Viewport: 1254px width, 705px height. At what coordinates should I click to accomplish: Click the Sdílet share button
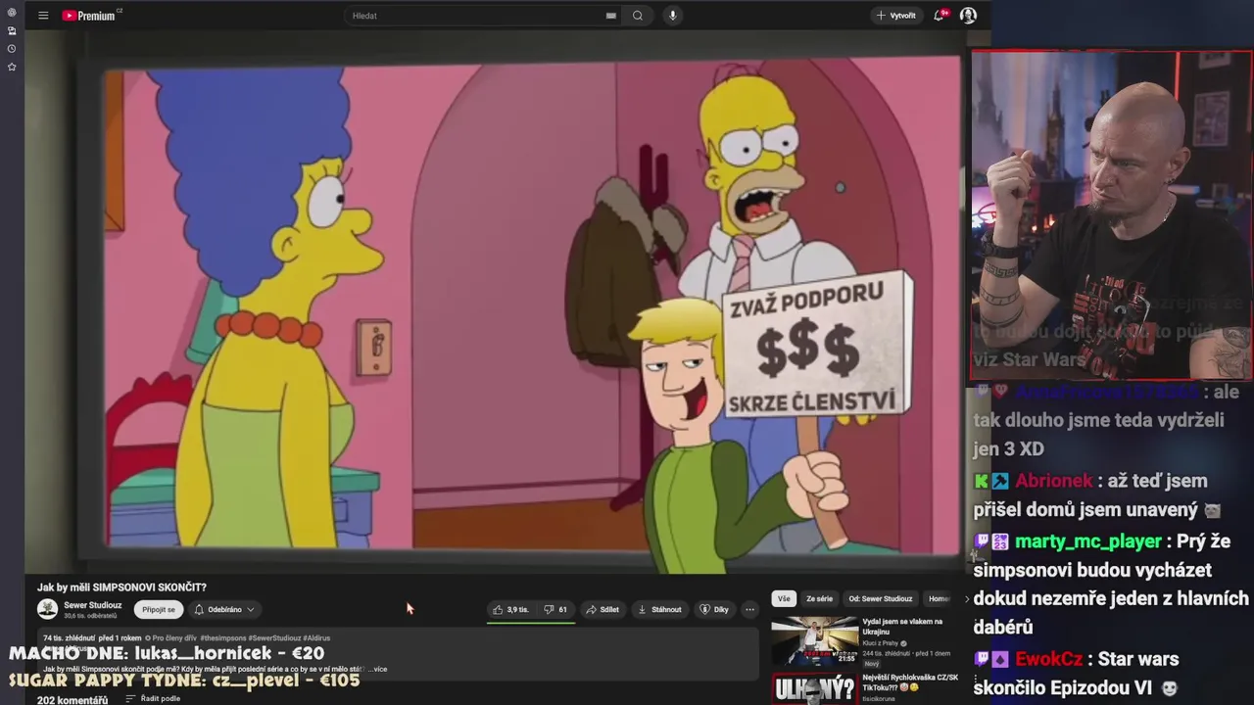(x=603, y=609)
